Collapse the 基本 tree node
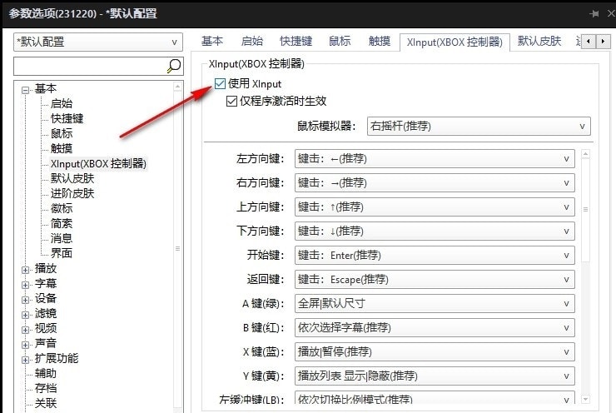This screenshot has height=413, width=616. click(x=26, y=91)
